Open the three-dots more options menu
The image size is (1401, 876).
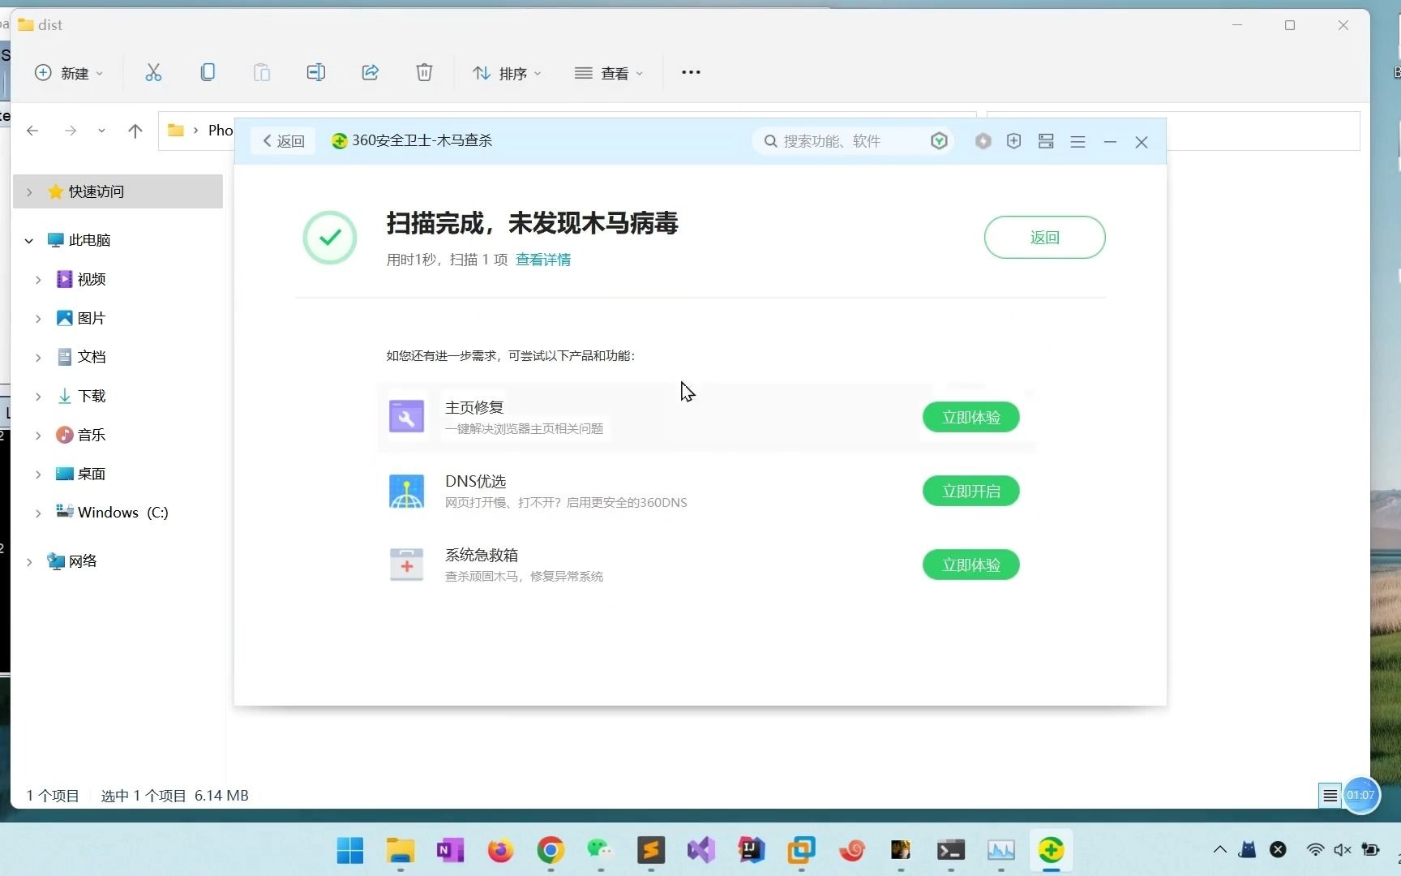[691, 72]
